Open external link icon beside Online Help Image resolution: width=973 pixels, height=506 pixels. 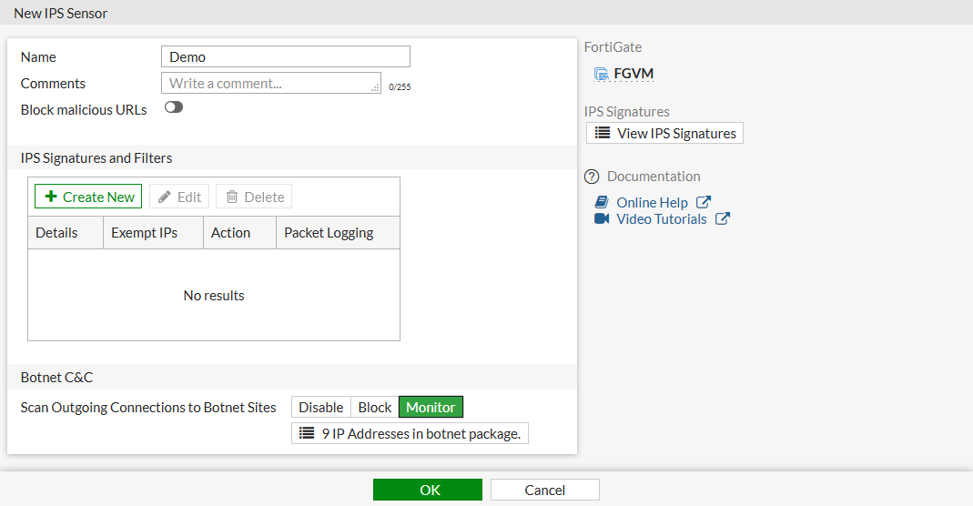[703, 202]
